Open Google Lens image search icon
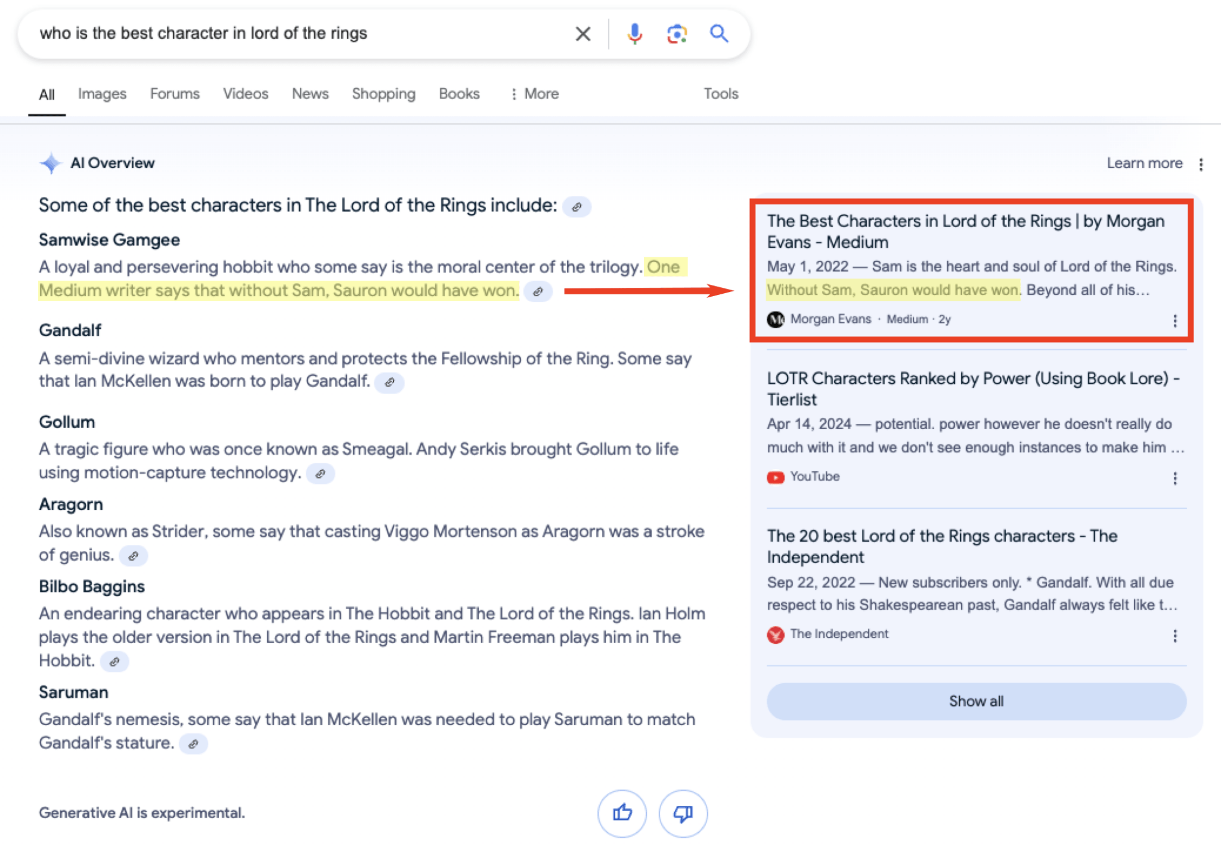The image size is (1221, 852). (677, 34)
